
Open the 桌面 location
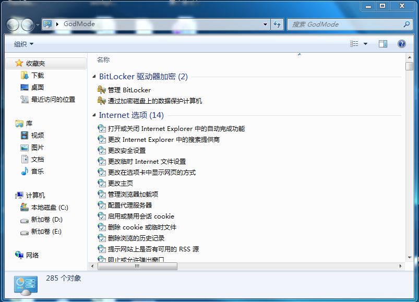pos(38,87)
